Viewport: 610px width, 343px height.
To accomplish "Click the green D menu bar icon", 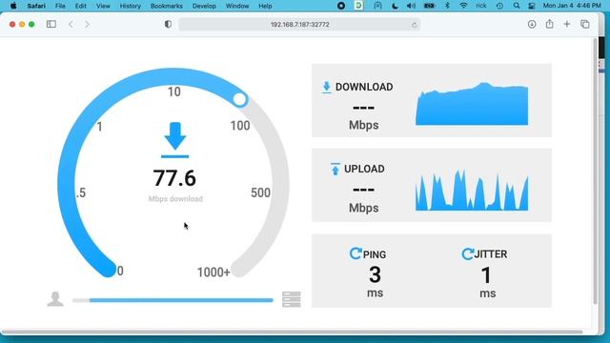I will tap(359, 6).
